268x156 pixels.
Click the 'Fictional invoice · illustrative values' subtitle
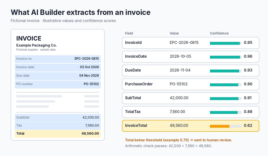[63, 21]
